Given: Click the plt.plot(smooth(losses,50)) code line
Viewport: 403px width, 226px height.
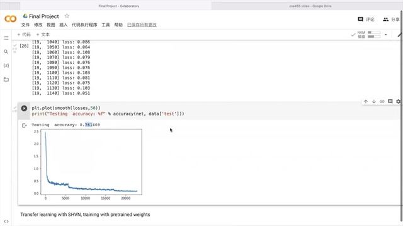Looking at the screenshot, I should point(66,108).
